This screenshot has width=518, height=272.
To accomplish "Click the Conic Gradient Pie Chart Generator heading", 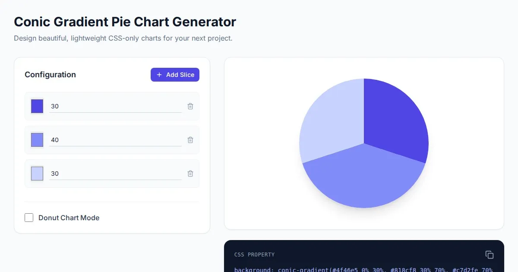I will (125, 22).
